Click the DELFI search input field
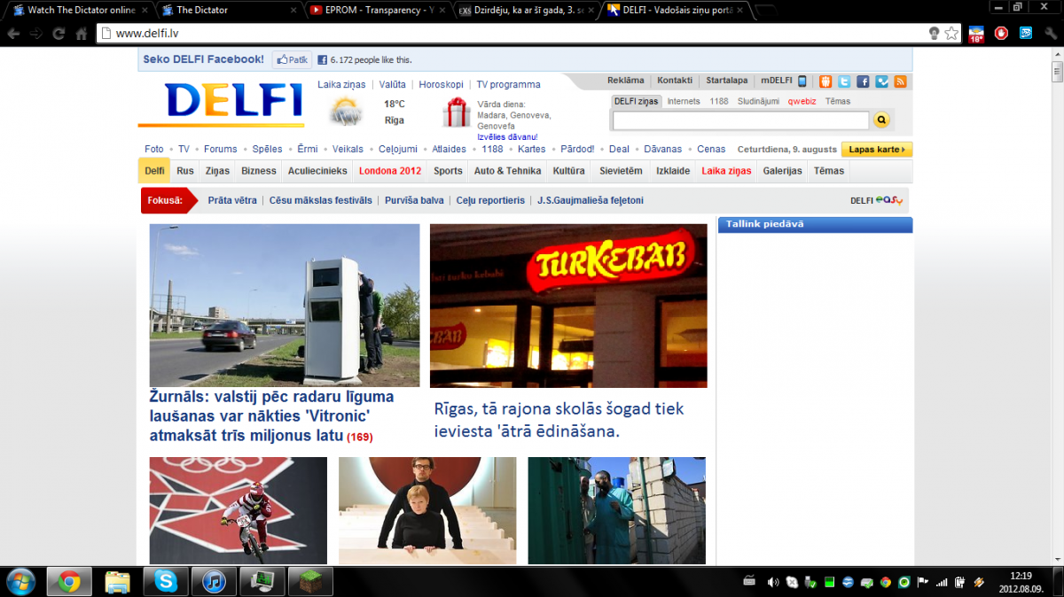Screen dimensions: 1064x597 coord(740,120)
